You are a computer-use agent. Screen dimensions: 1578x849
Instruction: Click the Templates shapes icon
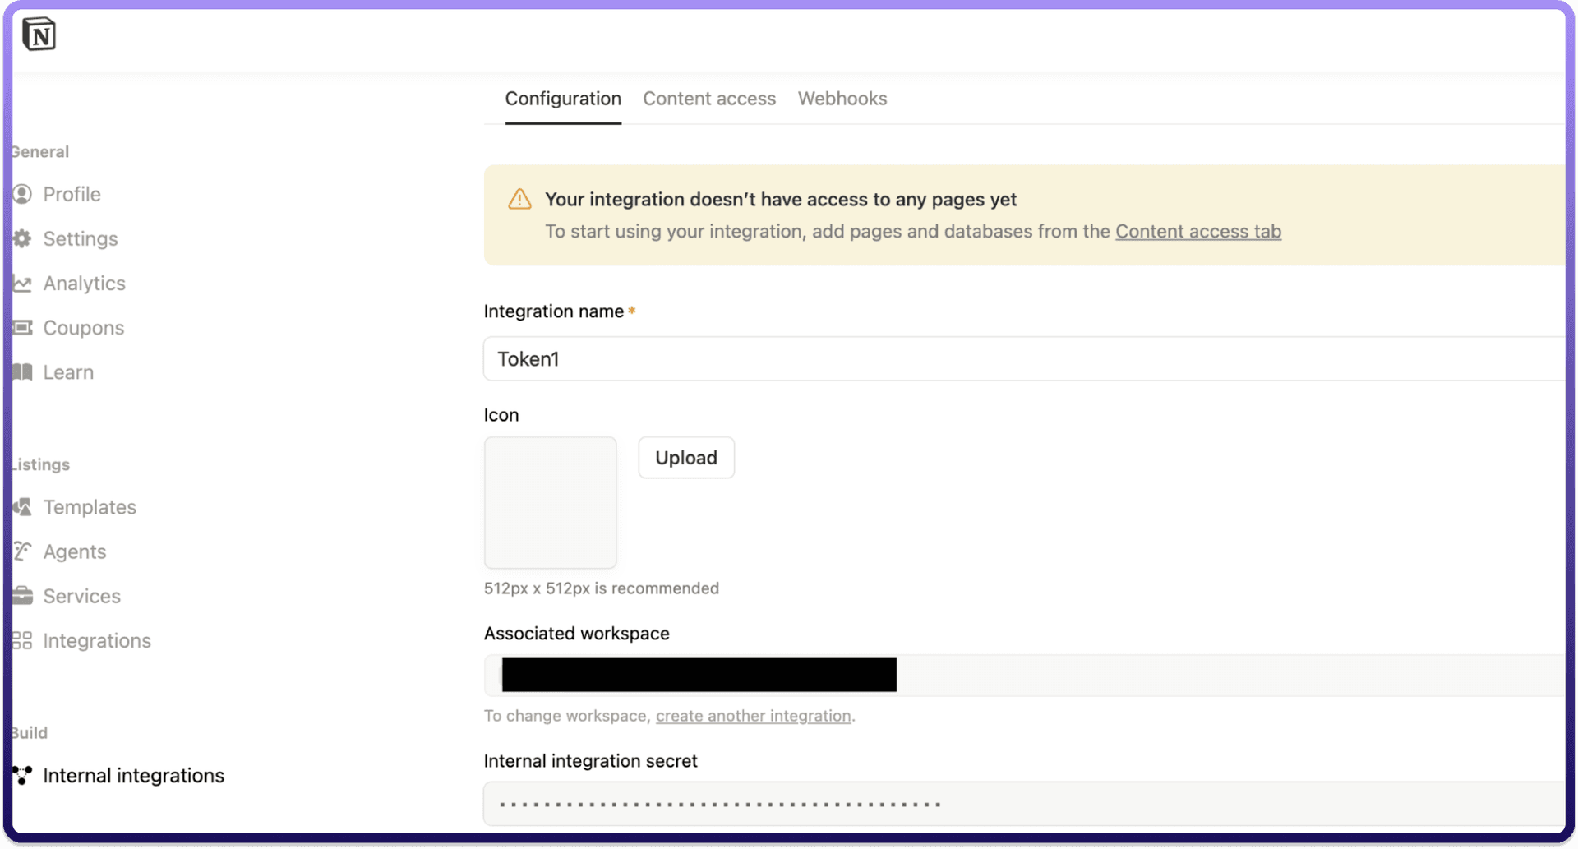22,507
